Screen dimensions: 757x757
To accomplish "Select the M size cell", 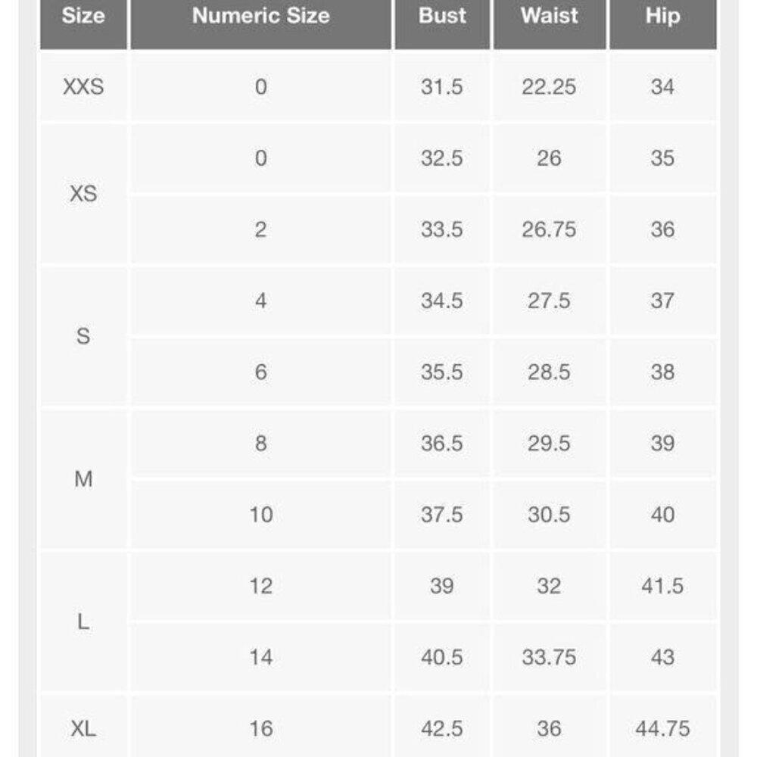I will click(x=83, y=479).
